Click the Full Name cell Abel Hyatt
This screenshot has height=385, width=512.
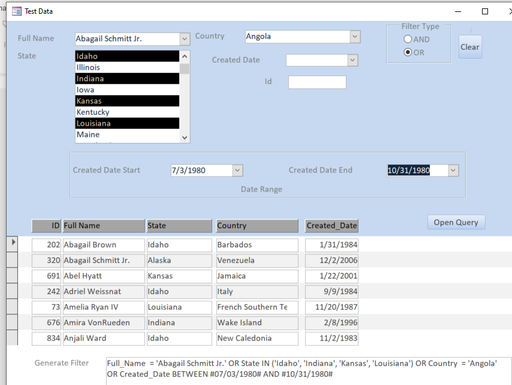tap(104, 276)
